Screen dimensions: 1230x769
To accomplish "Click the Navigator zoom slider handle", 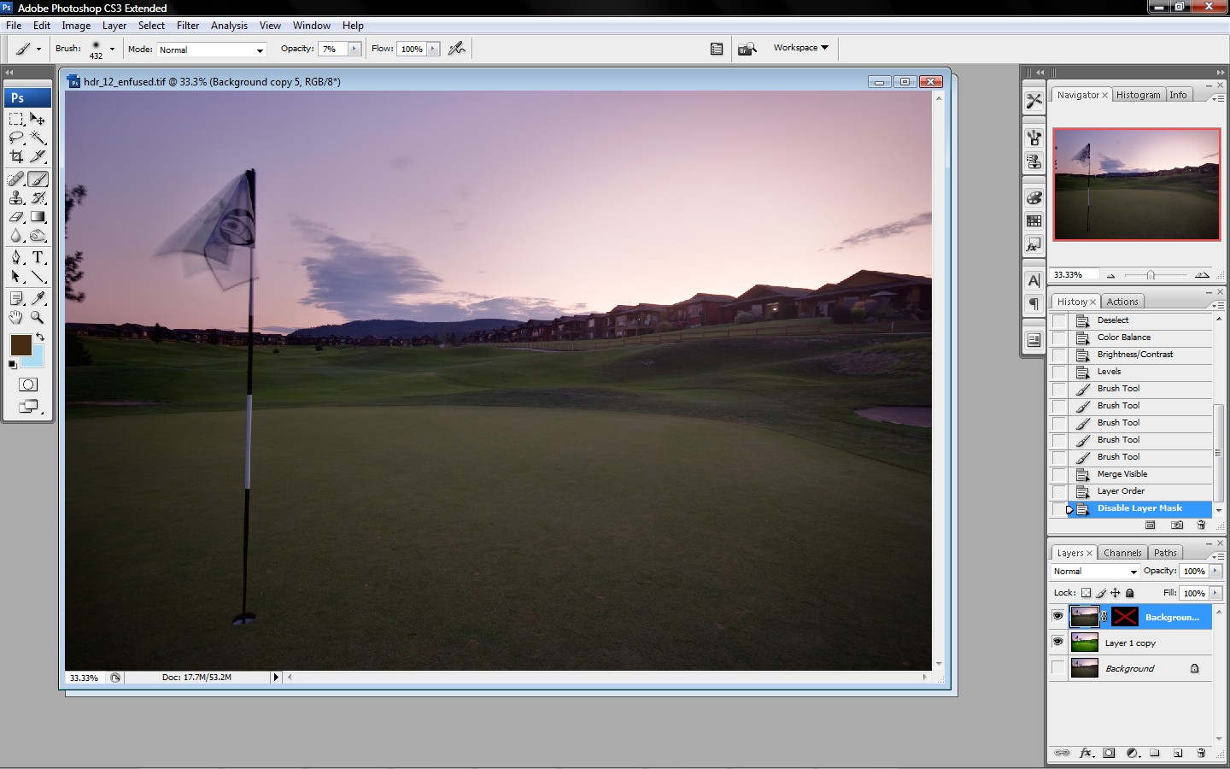I will (x=1151, y=275).
